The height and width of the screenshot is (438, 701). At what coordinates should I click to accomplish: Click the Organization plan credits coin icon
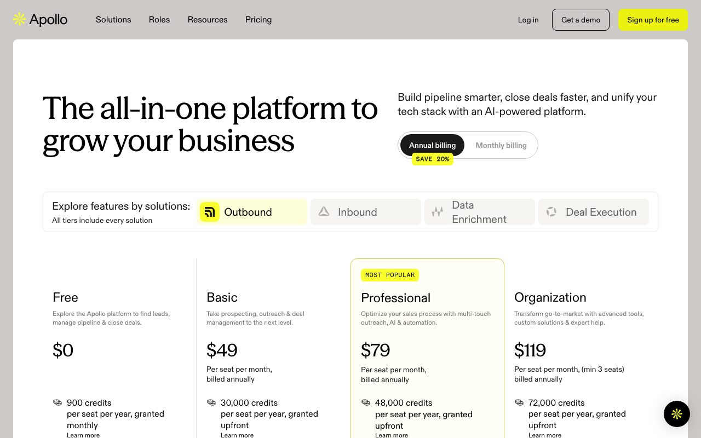click(519, 402)
